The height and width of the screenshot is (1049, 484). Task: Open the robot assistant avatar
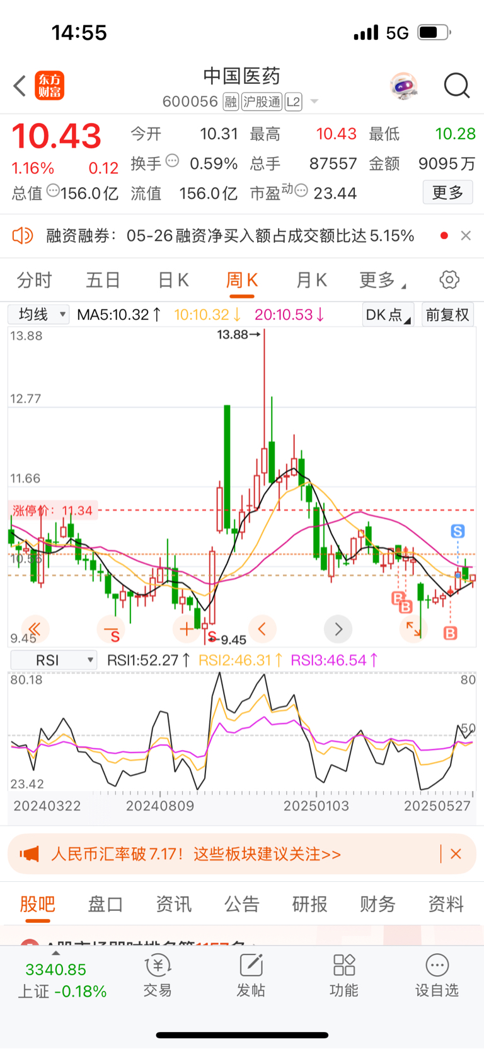[403, 85]
